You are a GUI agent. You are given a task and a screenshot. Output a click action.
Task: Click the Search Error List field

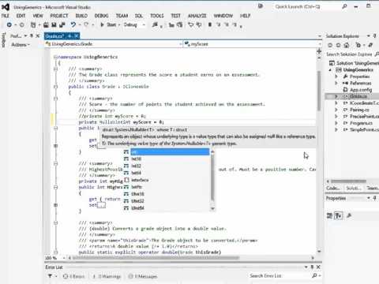point(280,275)
